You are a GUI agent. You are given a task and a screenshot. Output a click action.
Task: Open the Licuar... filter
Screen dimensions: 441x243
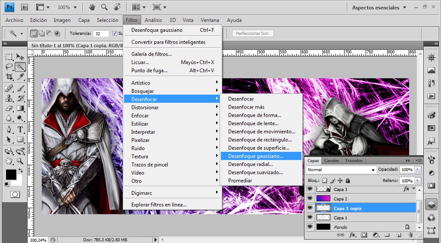click(173, 62)
